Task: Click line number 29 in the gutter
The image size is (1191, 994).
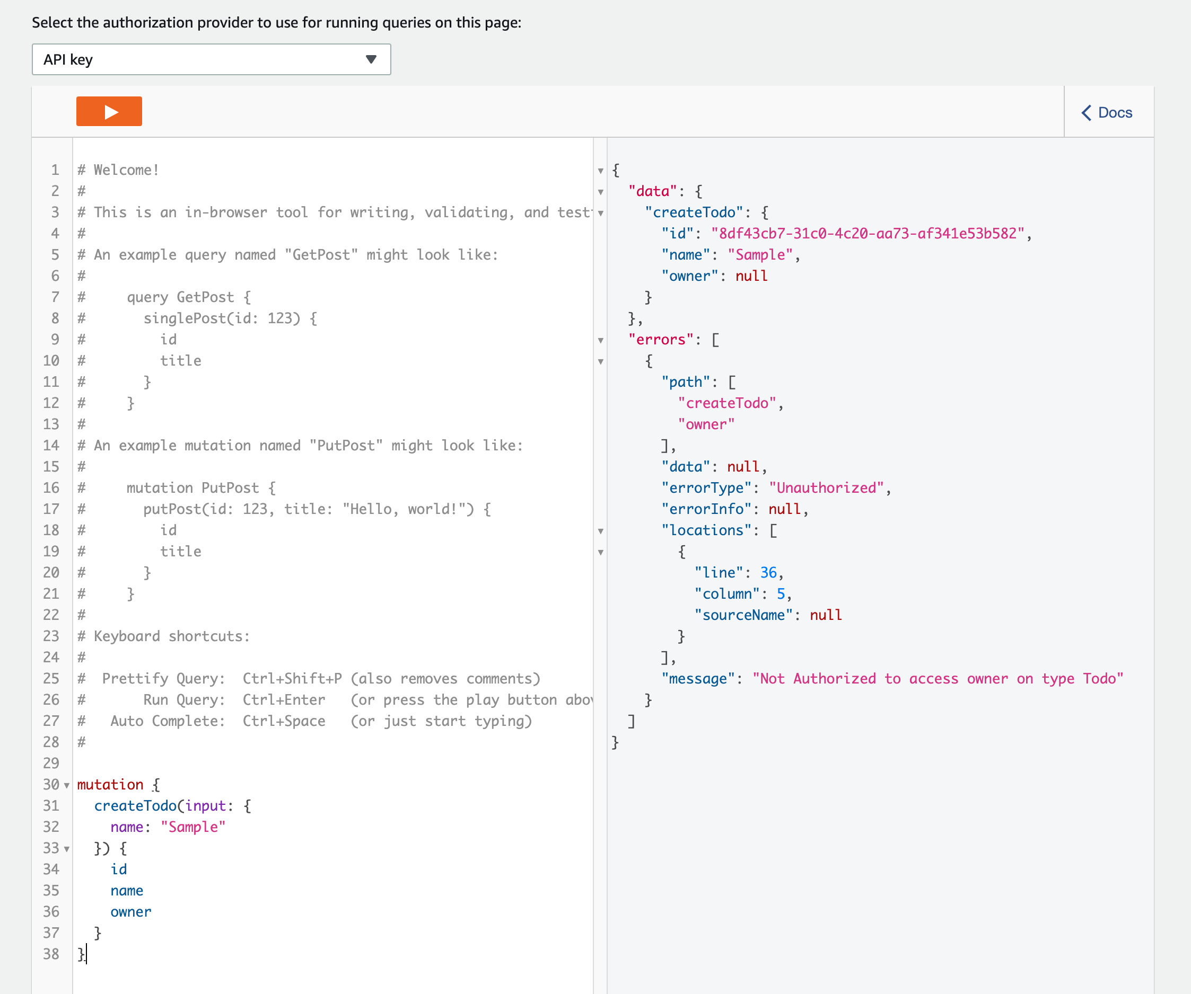Action: (x=51, y=764)
